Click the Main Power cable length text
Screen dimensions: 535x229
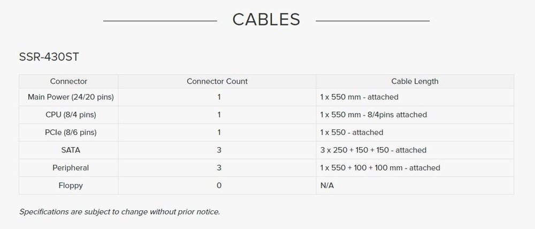click(x=360, y=97)
